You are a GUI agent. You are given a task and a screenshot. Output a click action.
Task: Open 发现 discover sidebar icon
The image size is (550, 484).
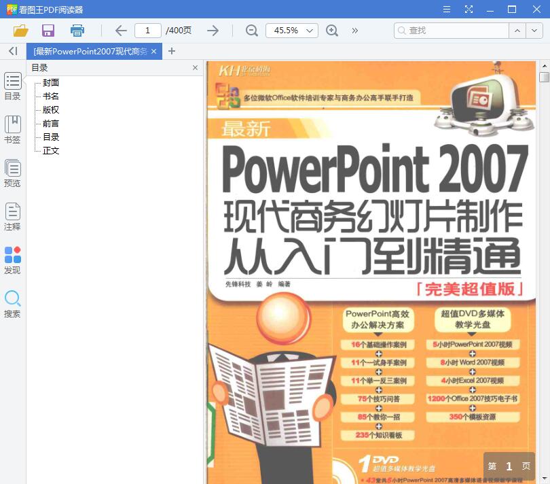click(13, 260)
